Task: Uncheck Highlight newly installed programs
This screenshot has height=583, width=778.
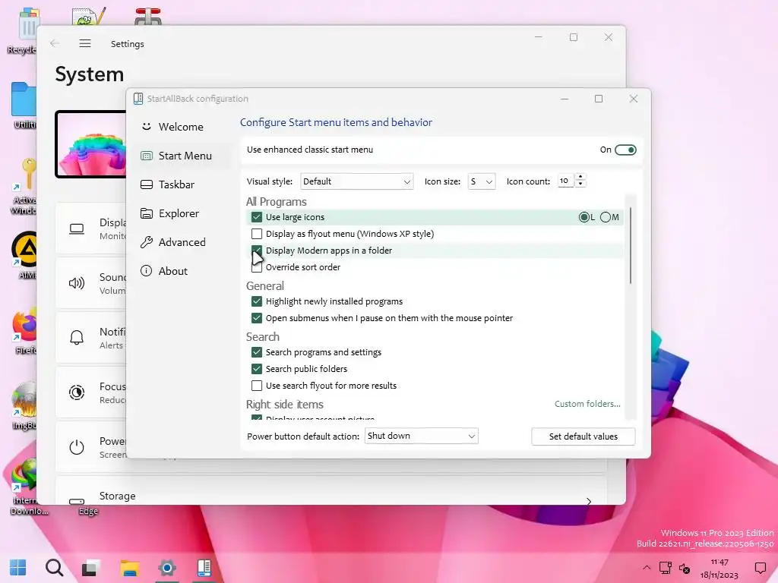Action: [x=257, y=301]
